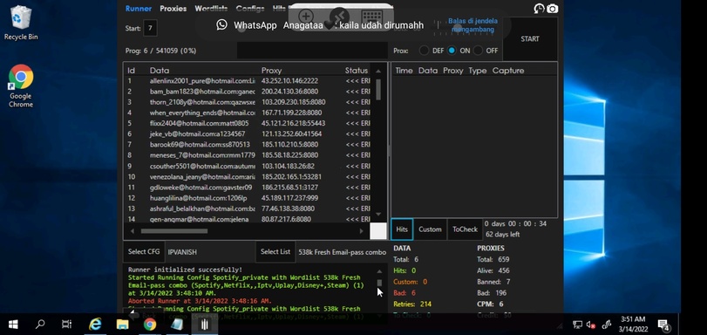707x335 pixels.
Task: Click the Select CFG button
Action: (144, 251)
